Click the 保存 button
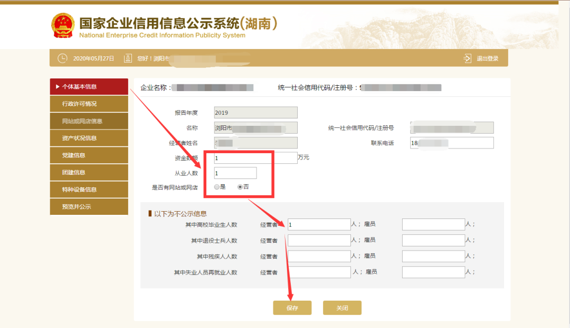The width and height of the screenshot is (570, 328). [x=292, y=308]
